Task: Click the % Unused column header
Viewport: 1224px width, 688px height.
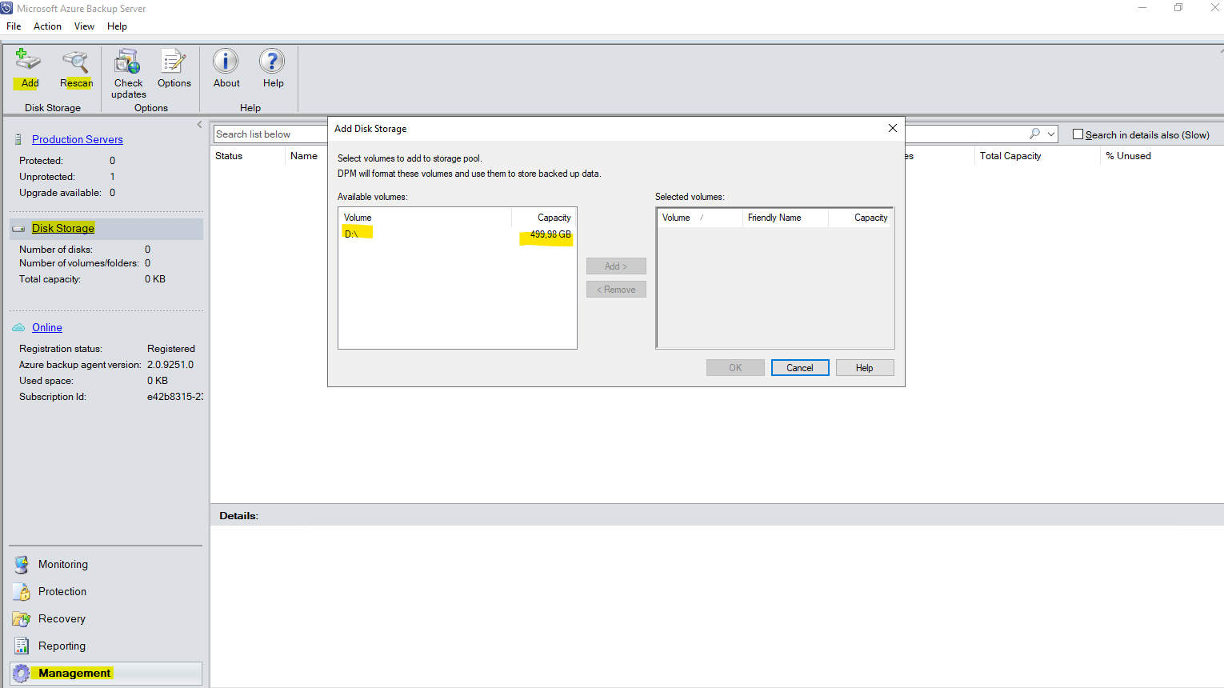Action: 1129,156
